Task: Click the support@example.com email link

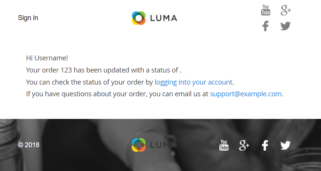Action: (246, 94)
